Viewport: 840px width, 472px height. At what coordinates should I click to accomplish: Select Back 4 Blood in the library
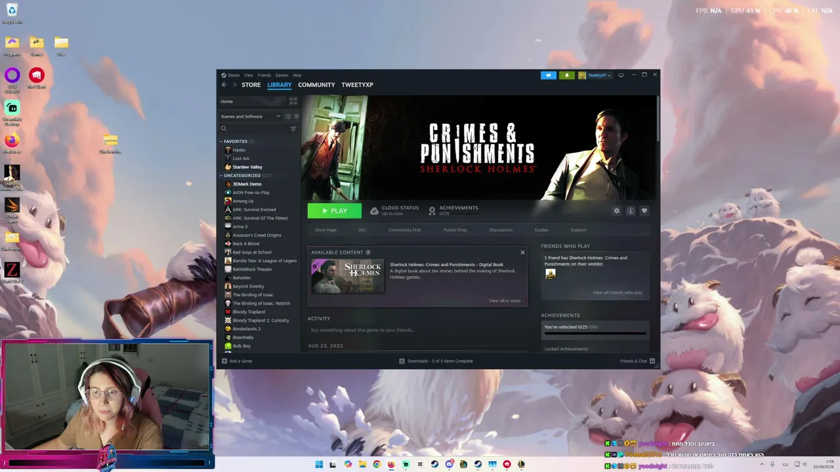[245, 244]
